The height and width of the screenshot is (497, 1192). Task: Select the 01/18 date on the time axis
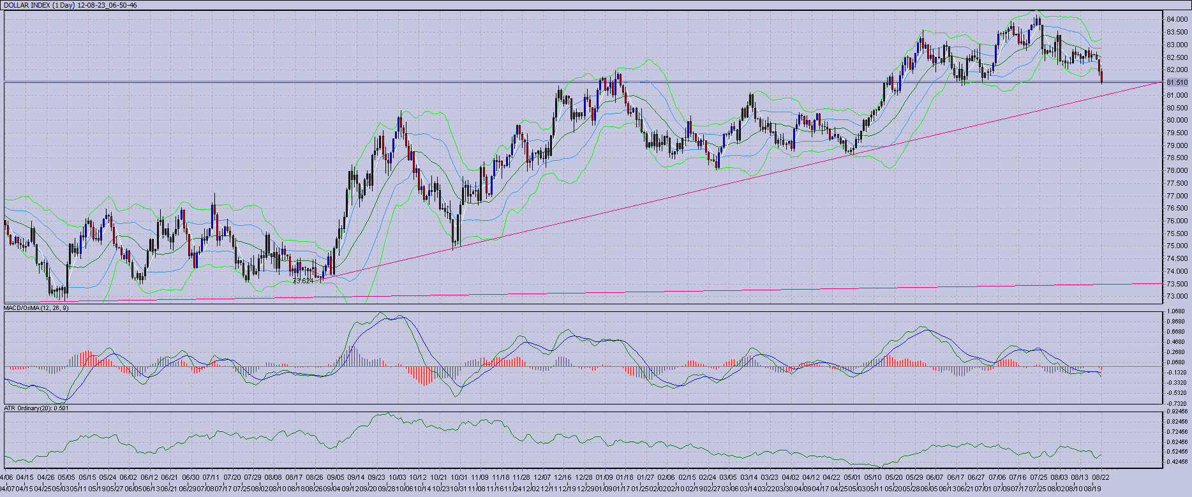(x=625, y=477)
